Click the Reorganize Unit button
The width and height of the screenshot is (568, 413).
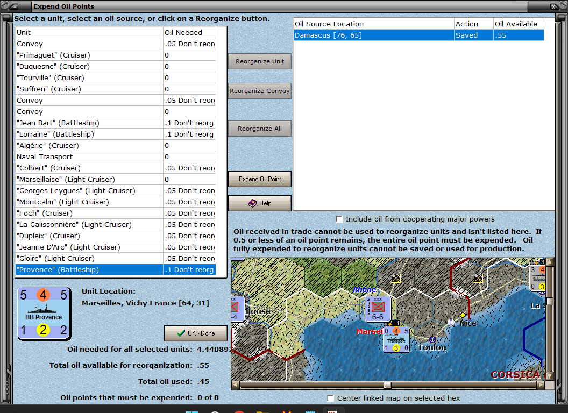[x=260, y=61]
